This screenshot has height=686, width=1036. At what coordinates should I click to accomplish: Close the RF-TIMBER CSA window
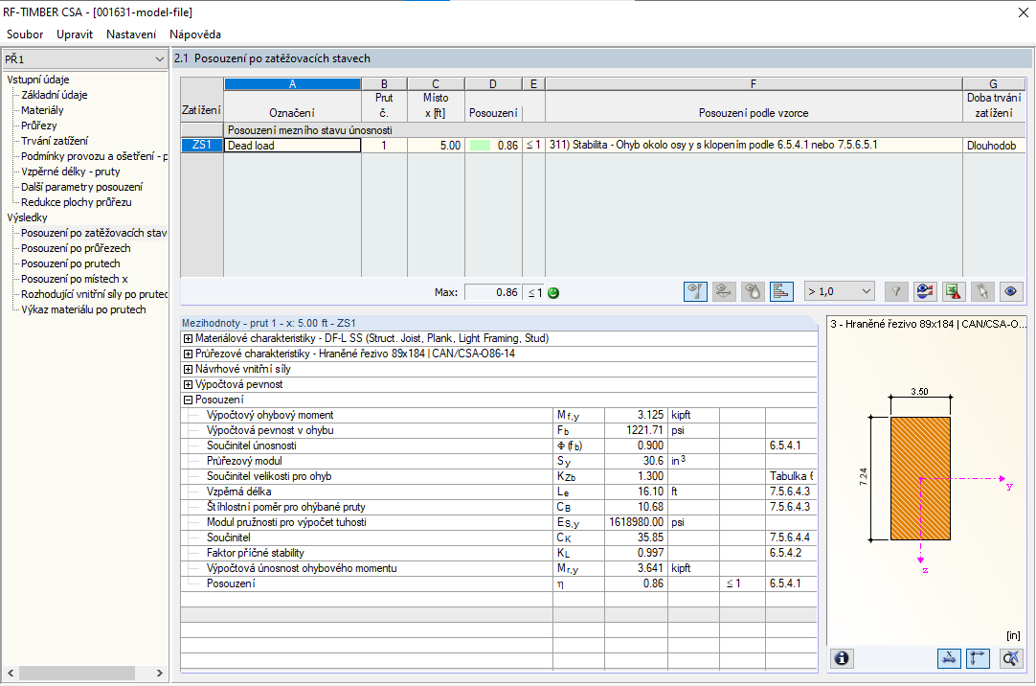click(1023, 11)
